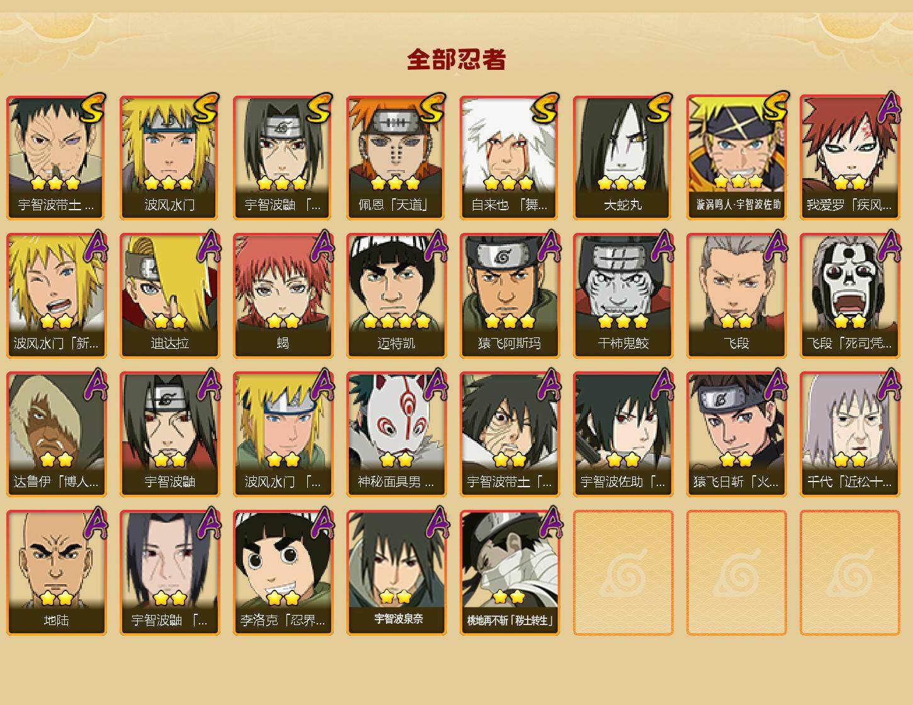
Task: Open the 地陆 bald monk card
Action: 56,573
